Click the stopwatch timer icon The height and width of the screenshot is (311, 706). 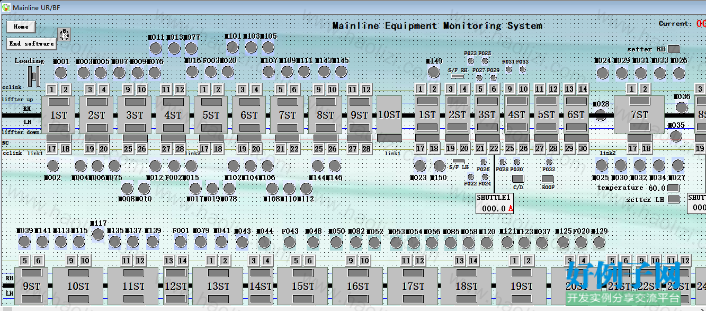(x=64, y=34)
